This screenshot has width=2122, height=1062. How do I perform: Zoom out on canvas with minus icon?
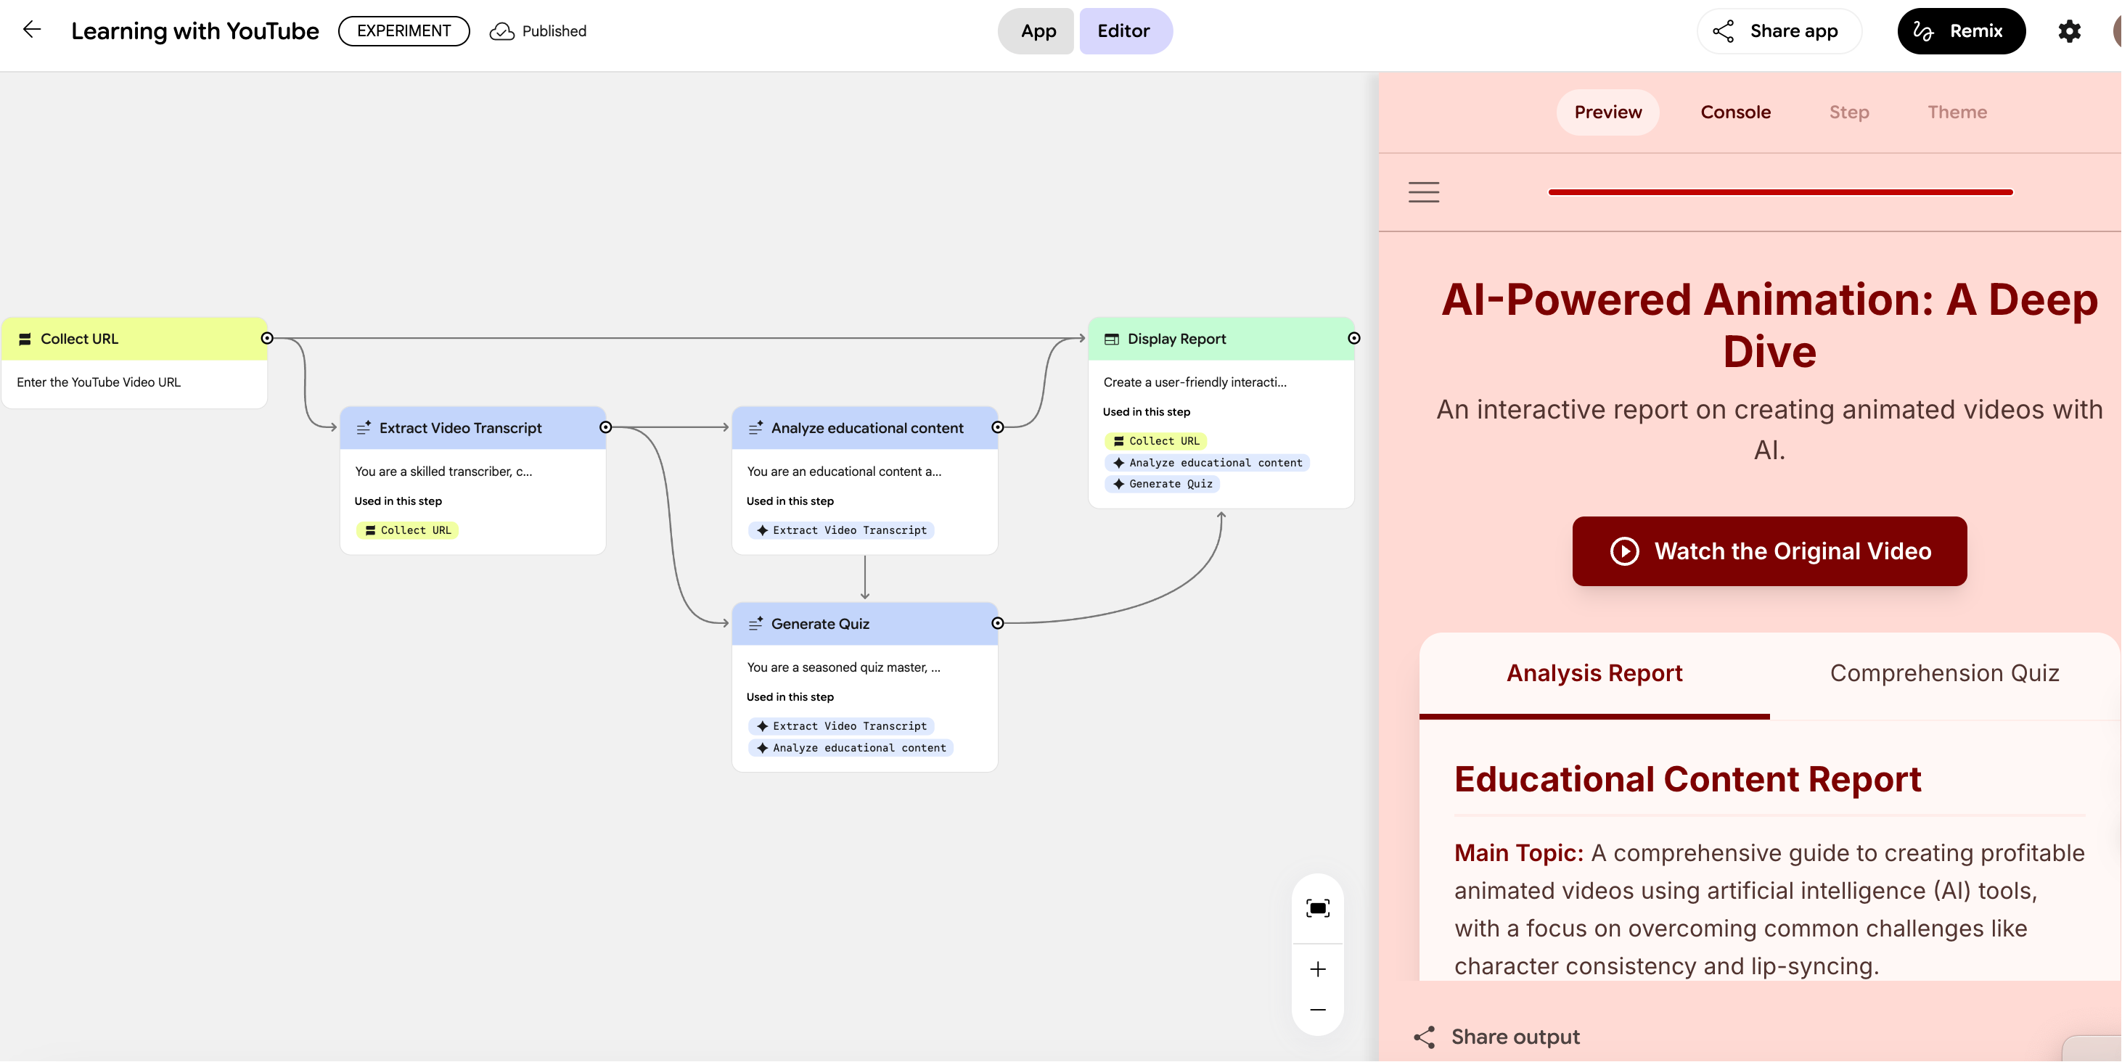click(x=1317, y=1009)
